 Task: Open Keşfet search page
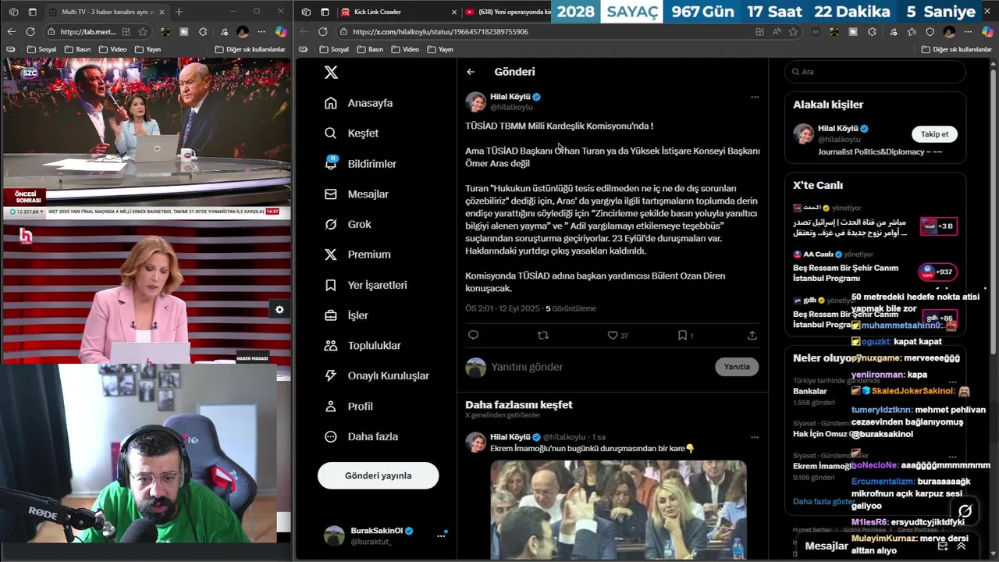(x=352, y=133)
